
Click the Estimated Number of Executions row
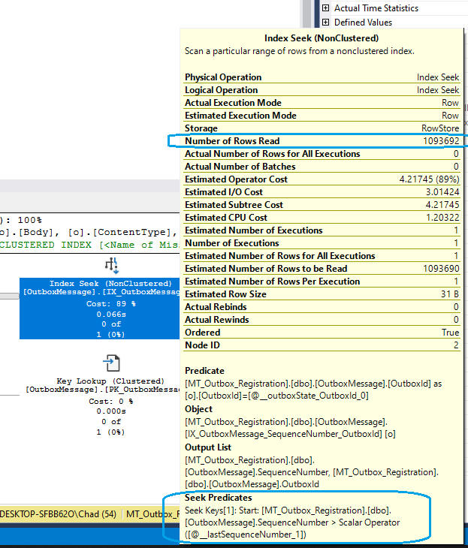[322, 230]
